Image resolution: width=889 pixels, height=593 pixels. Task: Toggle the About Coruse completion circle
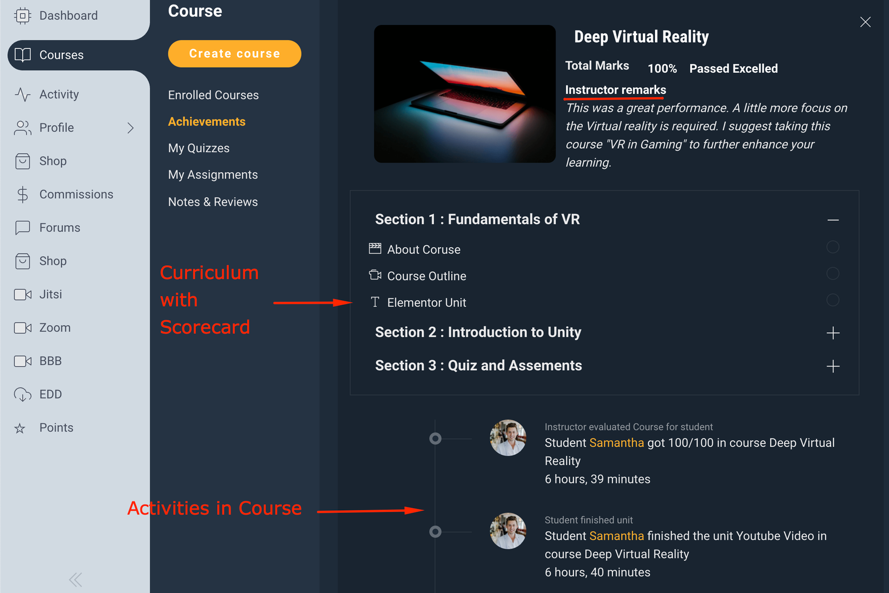tap(832, 247)
